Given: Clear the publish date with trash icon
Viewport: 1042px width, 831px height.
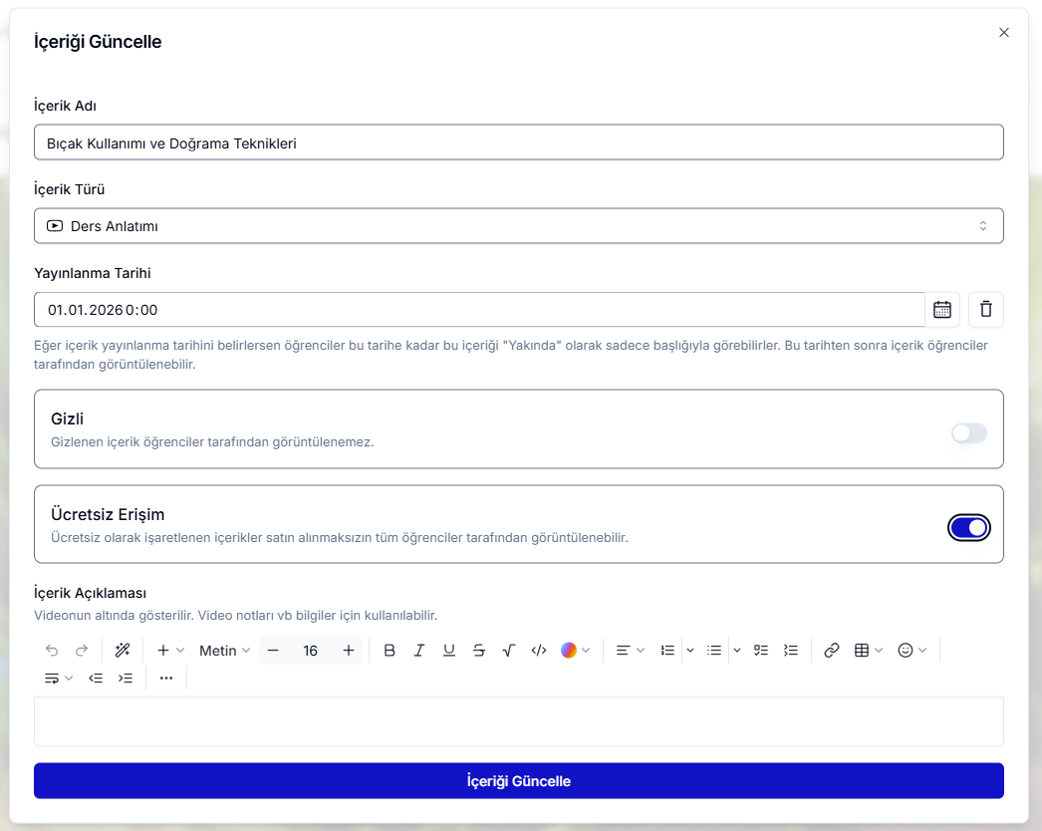Looking at the screenshot, I should [986, 310].
